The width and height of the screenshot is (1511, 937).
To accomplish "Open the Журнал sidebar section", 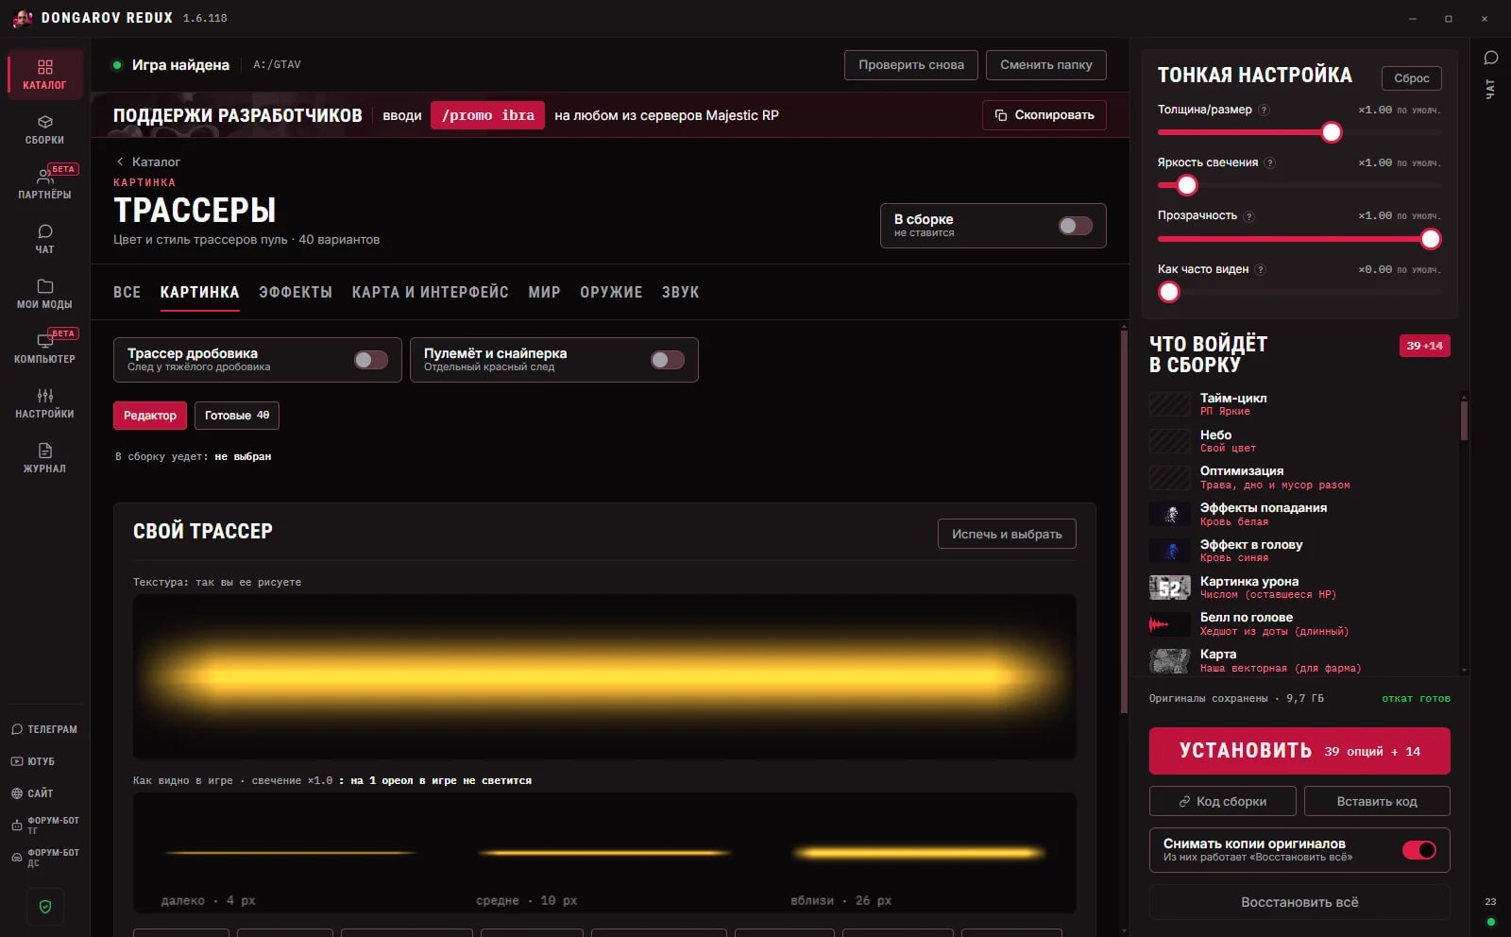I will click(44, 458).
